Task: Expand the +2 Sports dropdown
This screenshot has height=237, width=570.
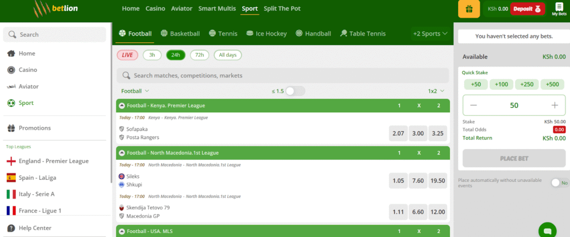Action: tap(430, 33)
